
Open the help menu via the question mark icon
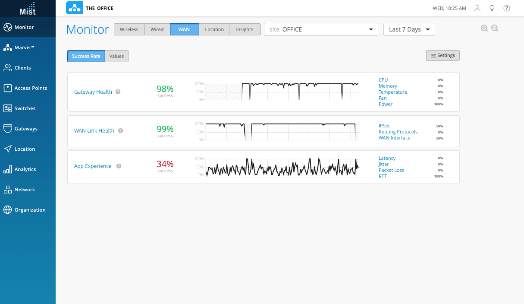point(507,8)
